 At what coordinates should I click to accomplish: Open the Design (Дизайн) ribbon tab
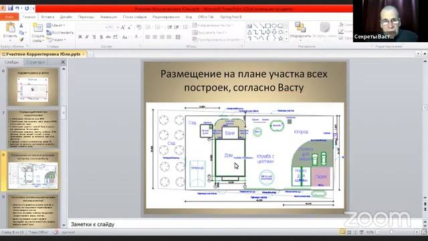click(x=66, y=17)
